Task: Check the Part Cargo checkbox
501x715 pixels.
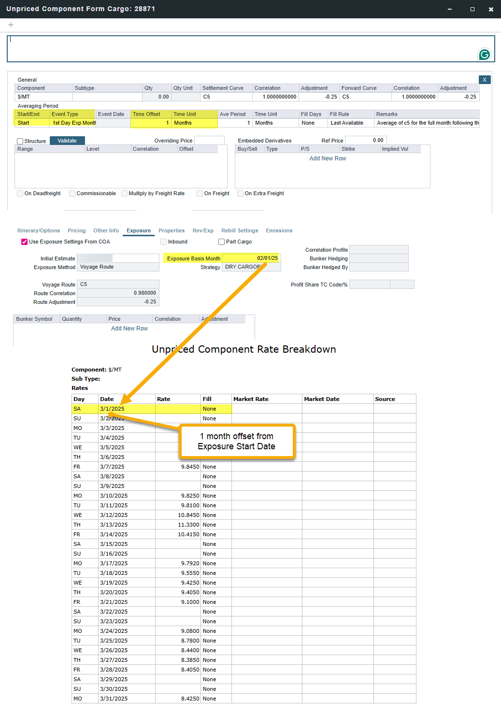Action: pos(221,242)
